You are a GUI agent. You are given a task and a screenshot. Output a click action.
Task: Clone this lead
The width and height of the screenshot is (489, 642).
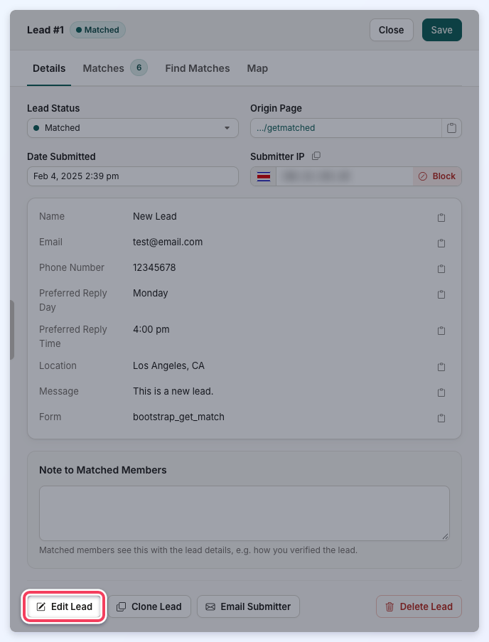149,606
